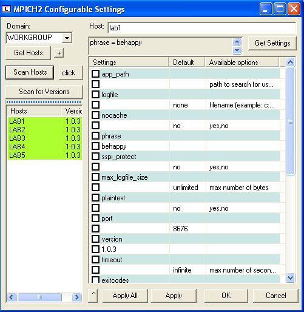Viewport: 304px width, 312px height.
Task: Tick the behappy checkbox
Action: (95, 146)
